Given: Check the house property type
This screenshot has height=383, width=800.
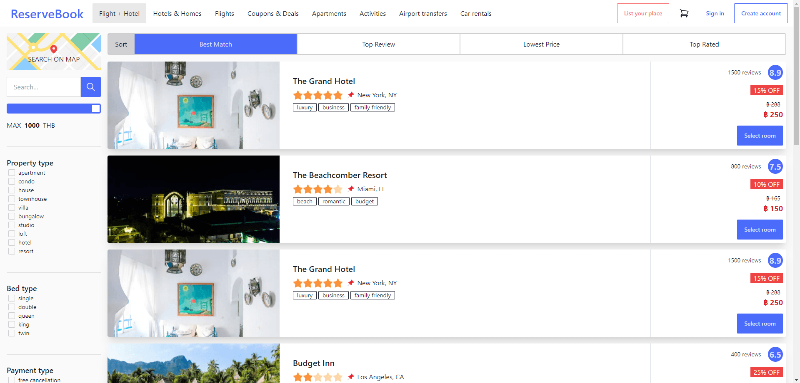Looking at the screenshot, I should pos(12,190).
